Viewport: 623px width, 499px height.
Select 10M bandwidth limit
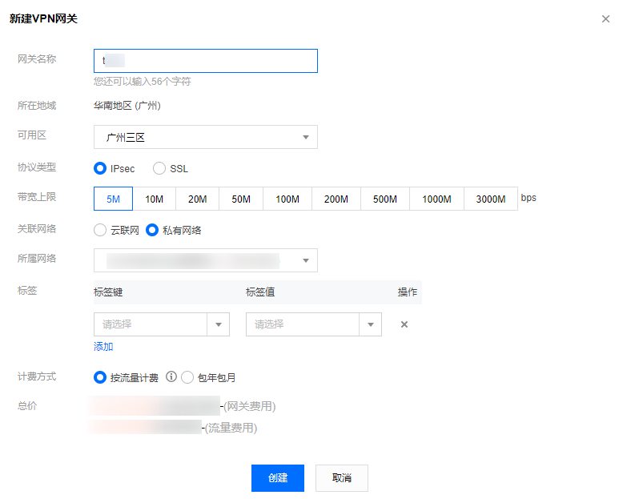coord(155,199)
